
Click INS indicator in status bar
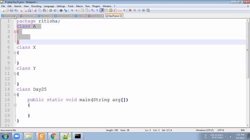click(243, 130)
